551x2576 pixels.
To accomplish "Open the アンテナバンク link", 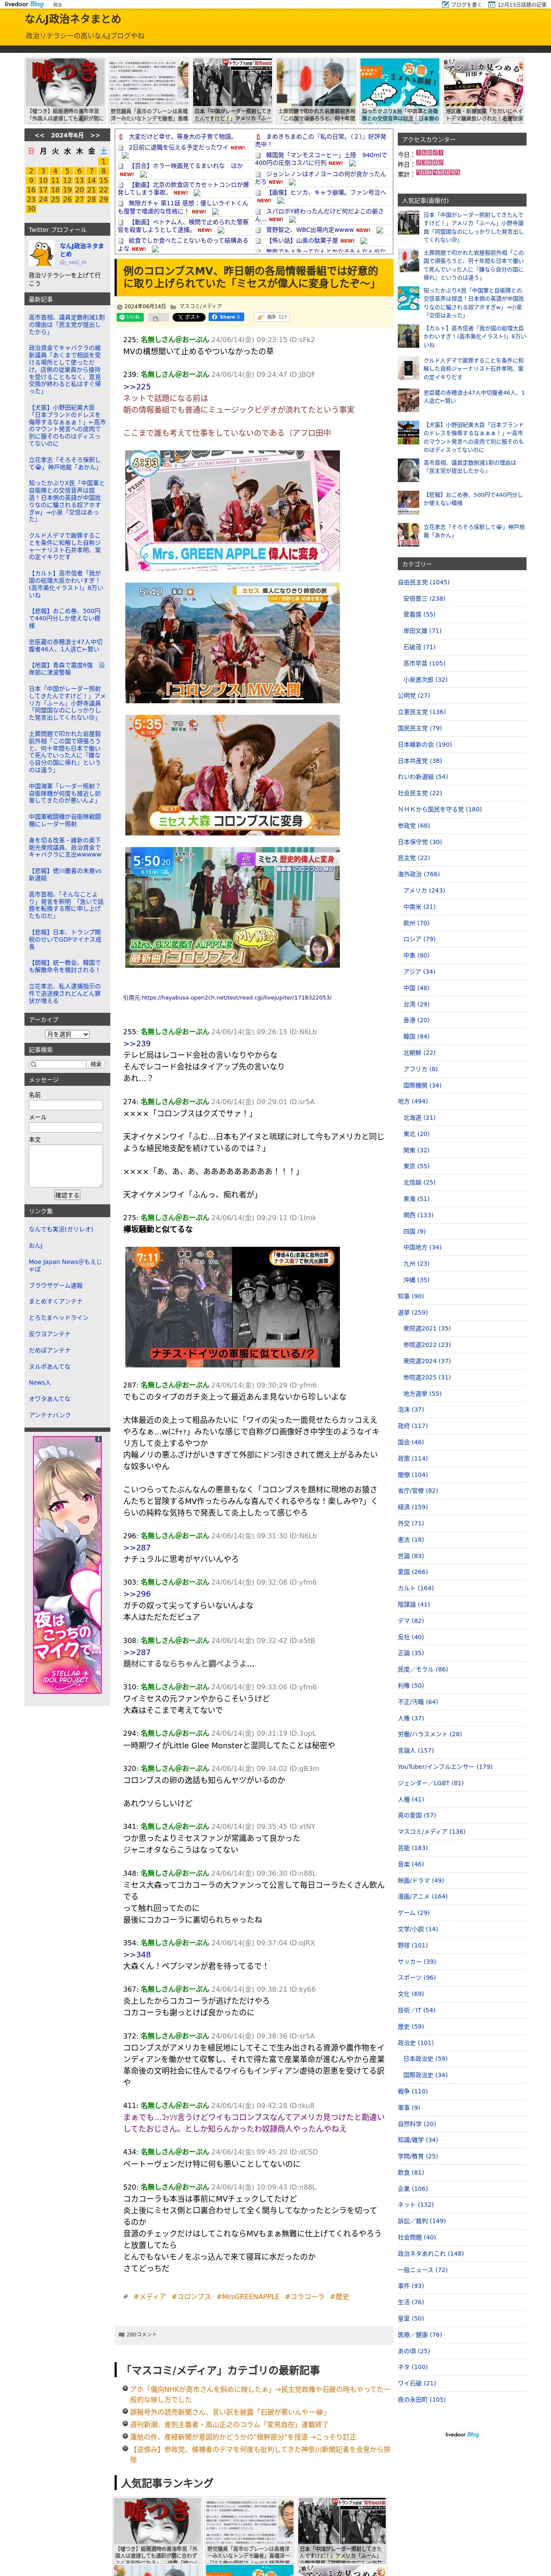I will pyautogui.click(x=50, y=1415).
